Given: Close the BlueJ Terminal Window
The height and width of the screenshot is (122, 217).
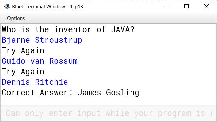Looking at the screenshot, I should [x=206, y=6].
